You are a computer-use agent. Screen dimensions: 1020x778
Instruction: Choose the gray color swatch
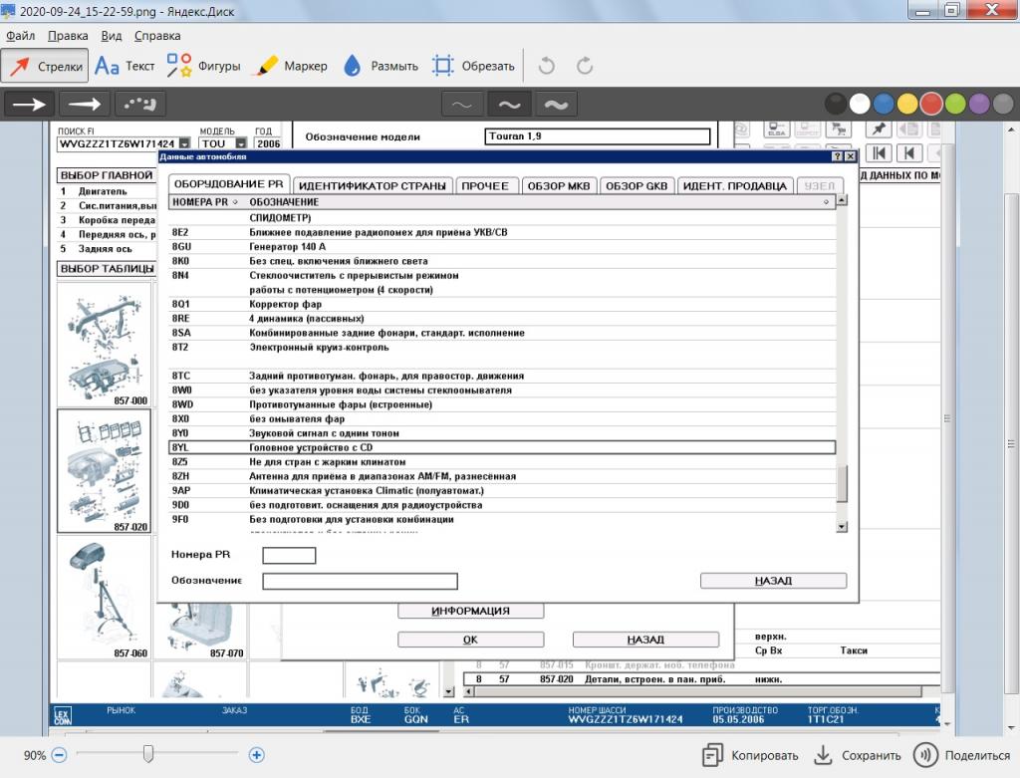coord(1003,104)
